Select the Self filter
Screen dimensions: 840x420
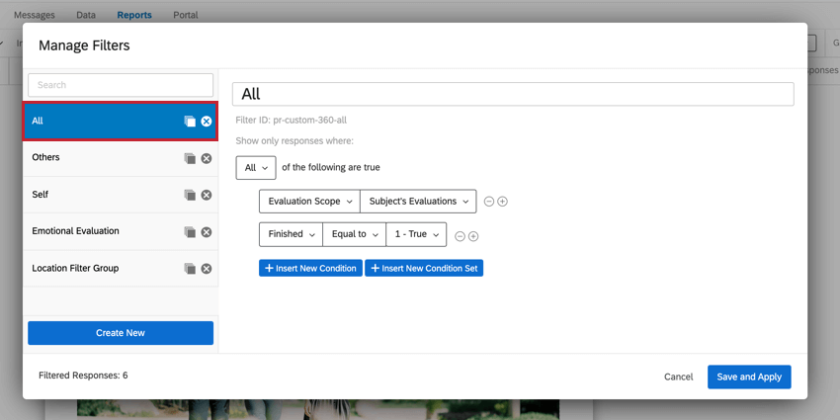point(120,195)
